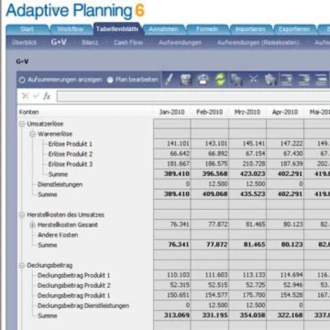The image size is (330, 330).
Task: Collapse the Warenerlöse tree node
Action: 32,134
